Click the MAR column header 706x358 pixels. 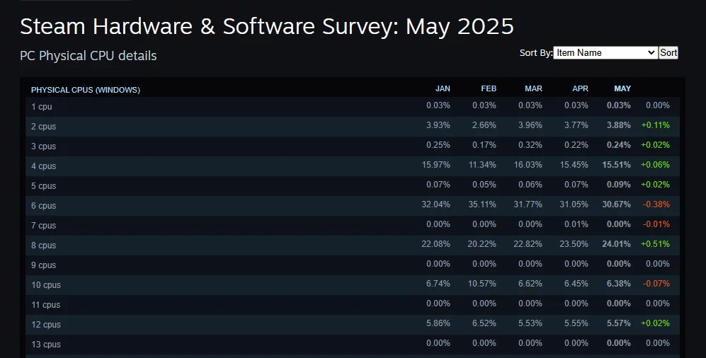533,88
